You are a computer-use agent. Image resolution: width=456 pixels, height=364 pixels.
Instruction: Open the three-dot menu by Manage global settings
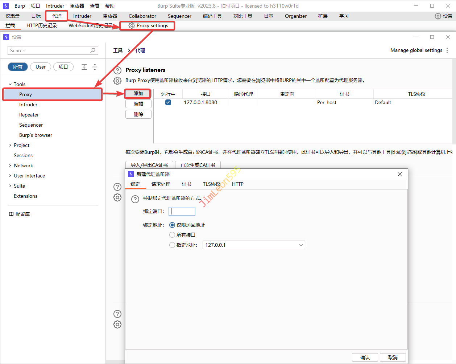(447, 50)
